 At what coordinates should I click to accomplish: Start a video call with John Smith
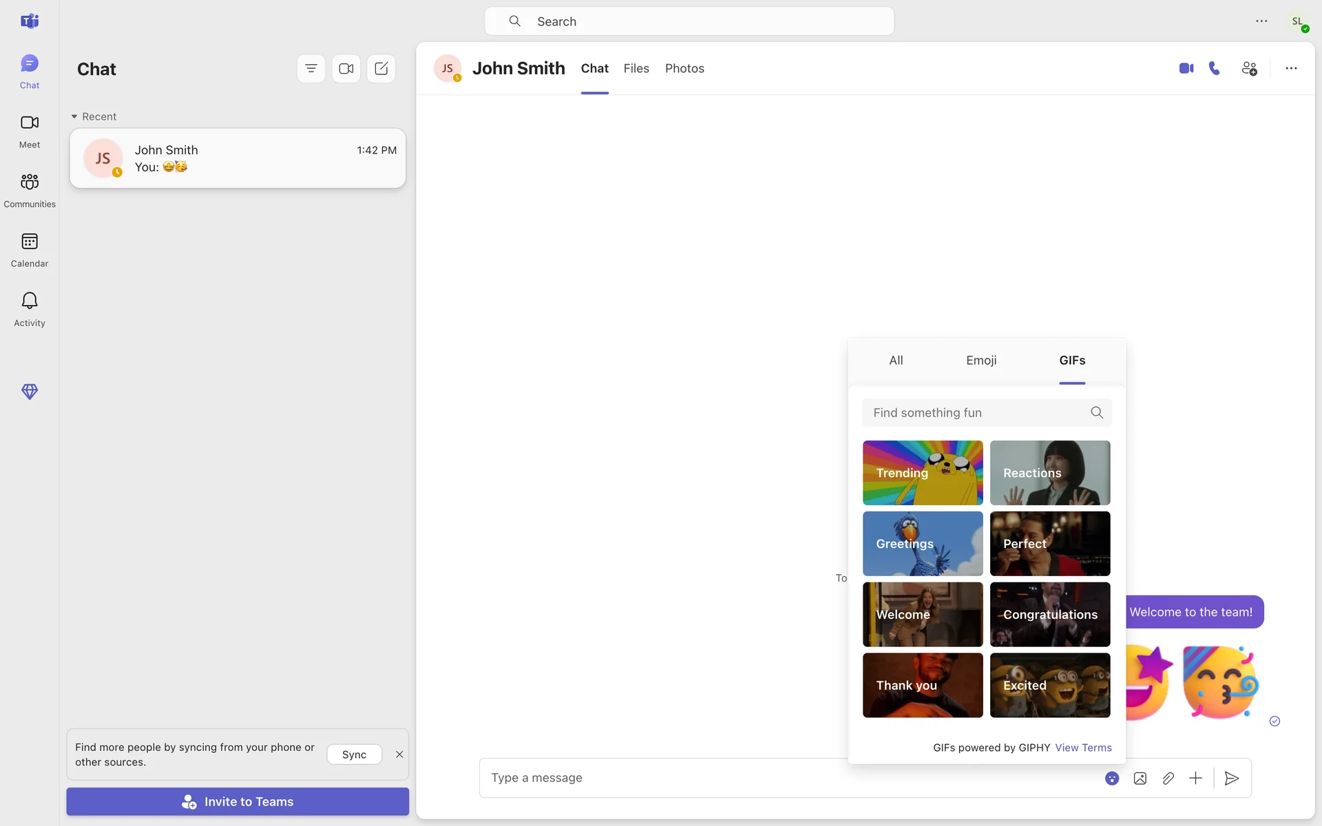point(1186,68)
